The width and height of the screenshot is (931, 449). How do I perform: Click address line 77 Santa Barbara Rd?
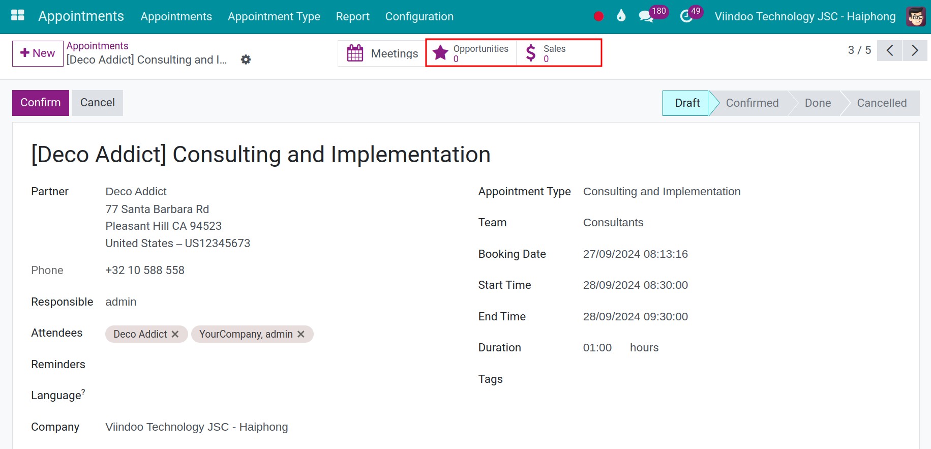point(157,209)
